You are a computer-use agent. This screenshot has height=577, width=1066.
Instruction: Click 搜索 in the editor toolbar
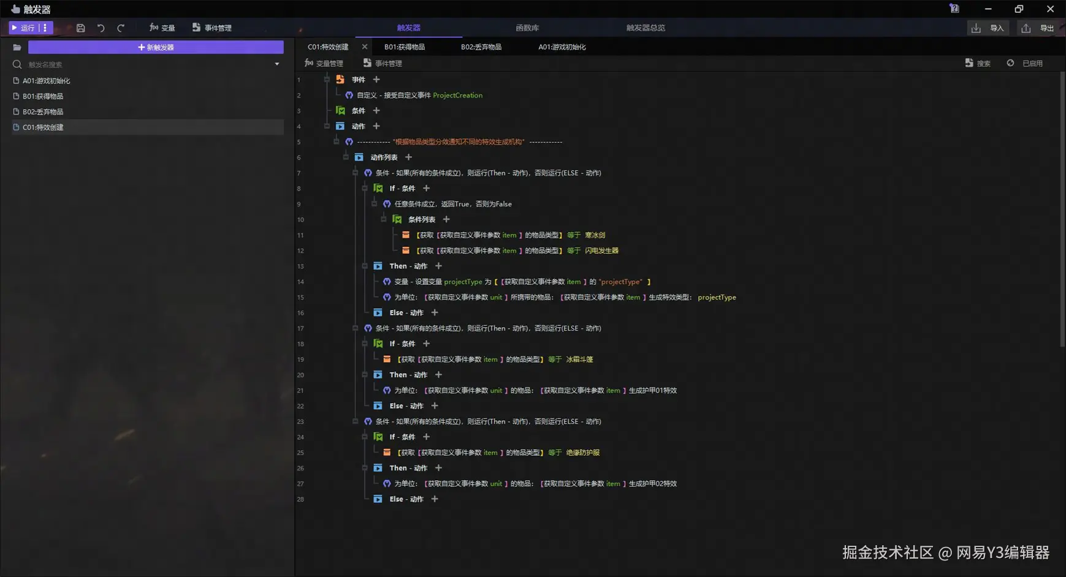pos(978,64)
